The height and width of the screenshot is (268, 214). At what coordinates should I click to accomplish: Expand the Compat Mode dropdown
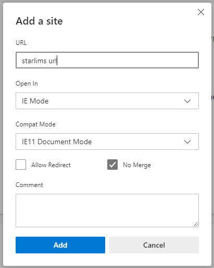[x=107, y=142]
